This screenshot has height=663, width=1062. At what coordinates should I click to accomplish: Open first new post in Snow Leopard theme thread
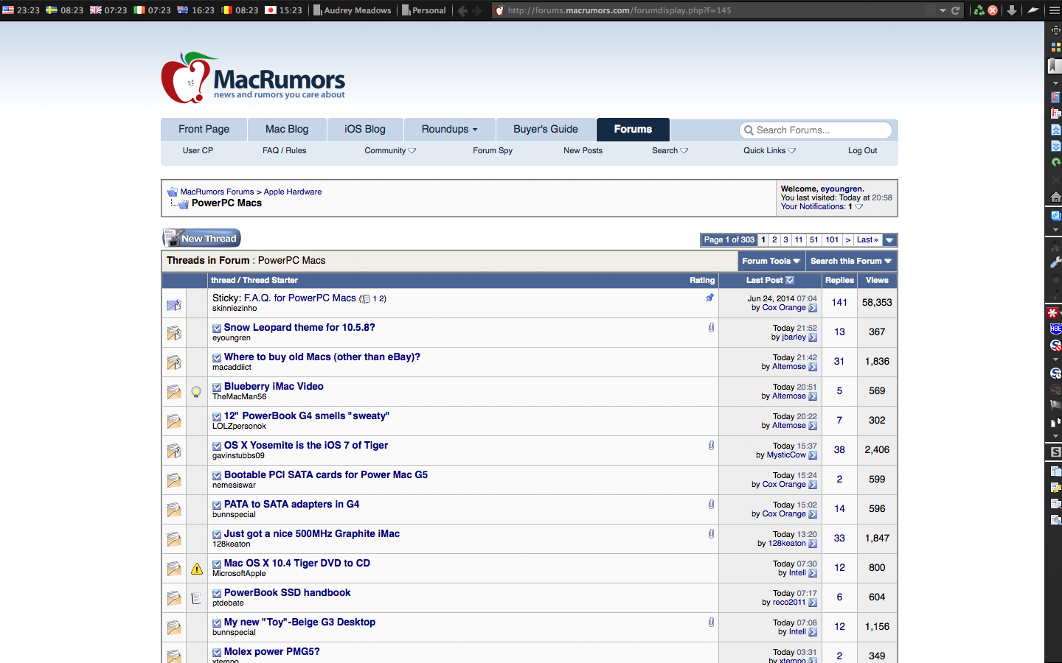pos(217,328)
